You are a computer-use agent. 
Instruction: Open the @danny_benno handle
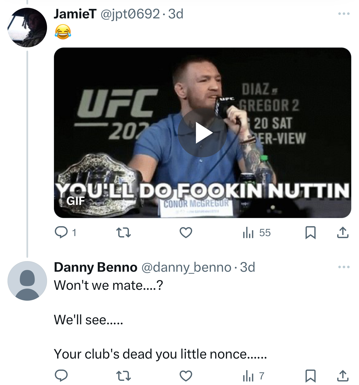186,267
